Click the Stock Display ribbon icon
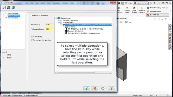The height and width of the screenshot is (97, 173). coord(134,8)
